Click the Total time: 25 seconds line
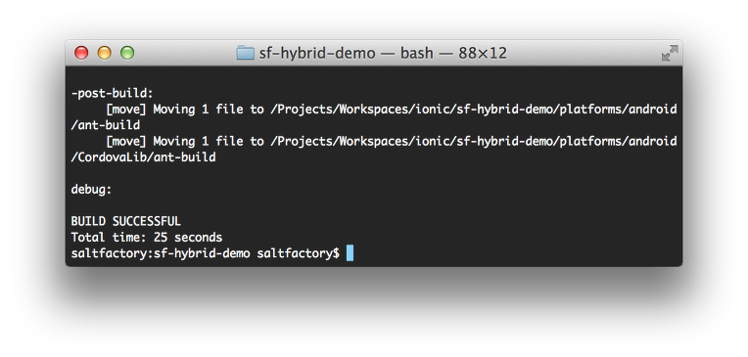The height and width of the screenshot is (357, 748). coord(147,238)
